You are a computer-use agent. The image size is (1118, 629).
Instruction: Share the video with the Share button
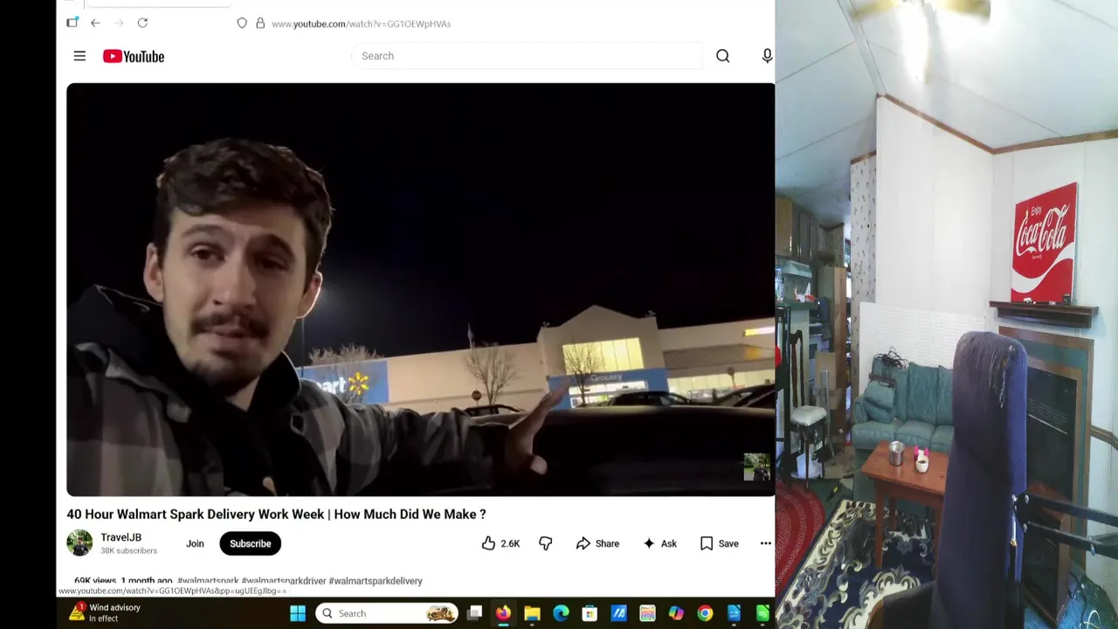(x=597, y=543)
